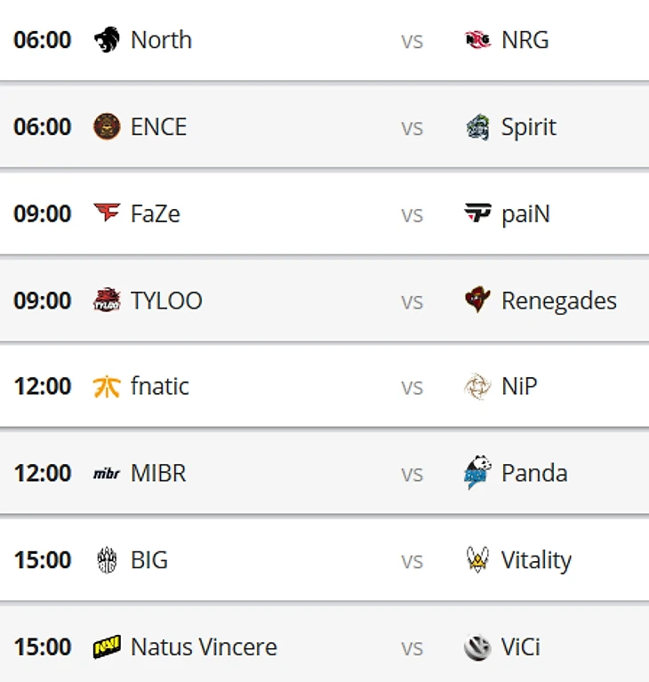Select the paiN team logo
The height and width of the screenshot is (682, 649).
point(477,213)
